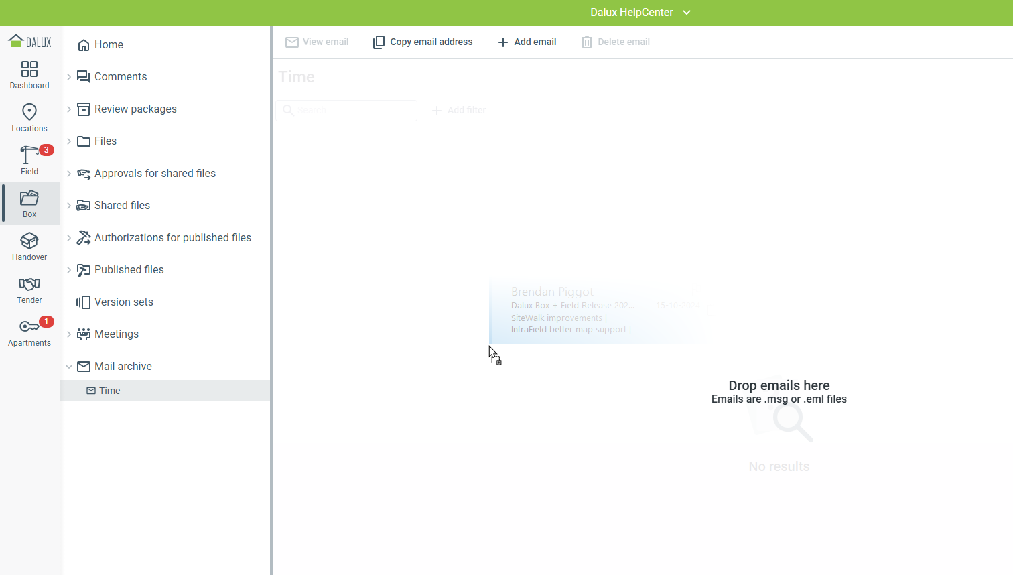Select the Time mail archive folder
This screenshot has height=575, width=1013.
coord(110,391)
